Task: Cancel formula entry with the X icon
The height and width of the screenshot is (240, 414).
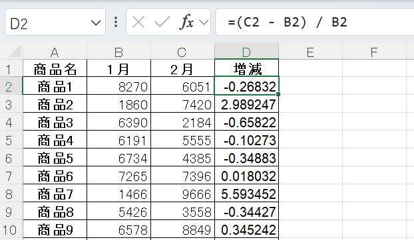Action: 138,22
